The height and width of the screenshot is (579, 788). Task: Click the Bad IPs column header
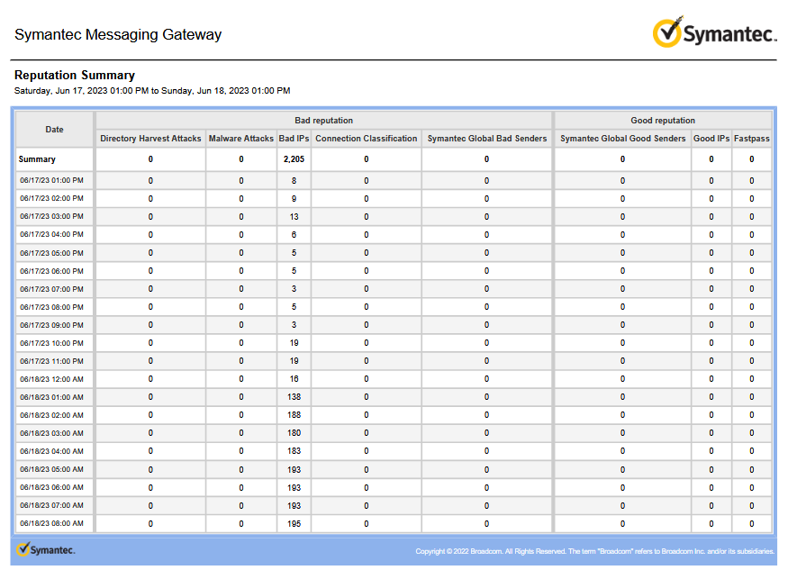point(294,138)
